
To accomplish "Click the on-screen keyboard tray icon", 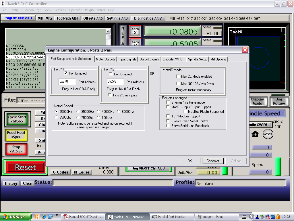I will coord(244,217).
